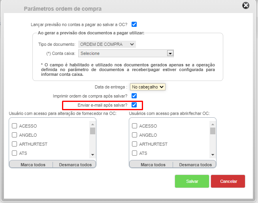Uncheck Imprimir ordem de compra após salvar
258x203 pixels.
(x=134, y=96)
